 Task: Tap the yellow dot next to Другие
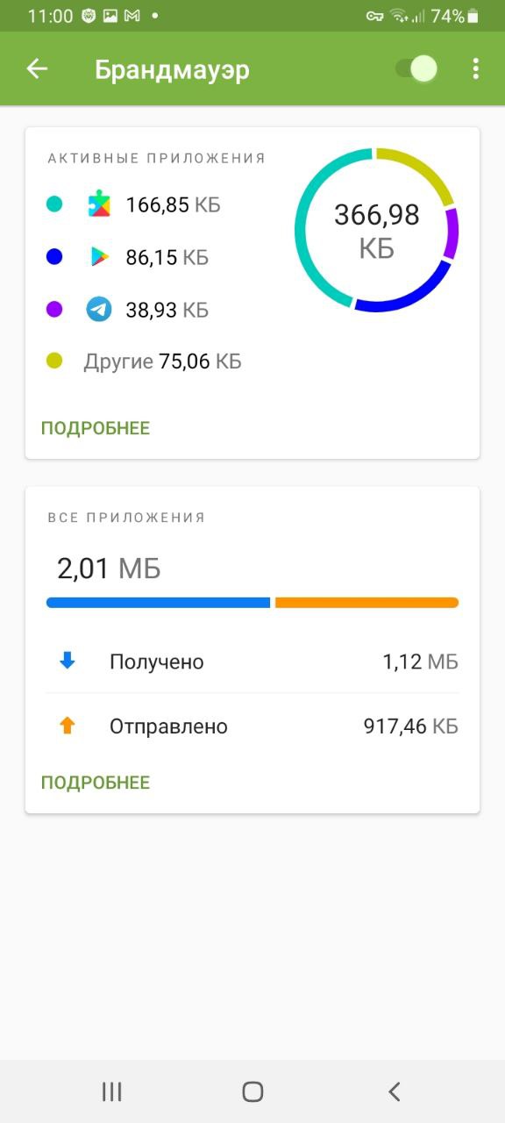pyautogui.click(x=54, y=361)
